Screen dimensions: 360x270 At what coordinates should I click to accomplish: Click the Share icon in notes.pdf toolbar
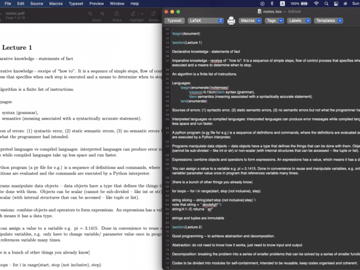coord(117,14)
